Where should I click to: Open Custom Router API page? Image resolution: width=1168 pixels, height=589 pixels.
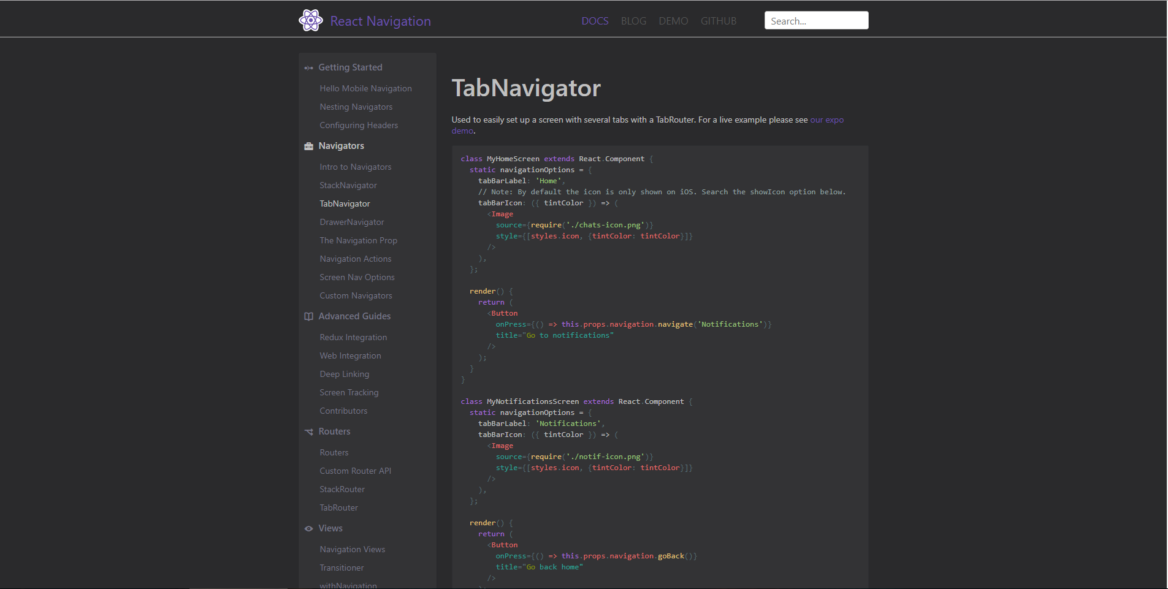pyautogui.click(x=355, y=471)
